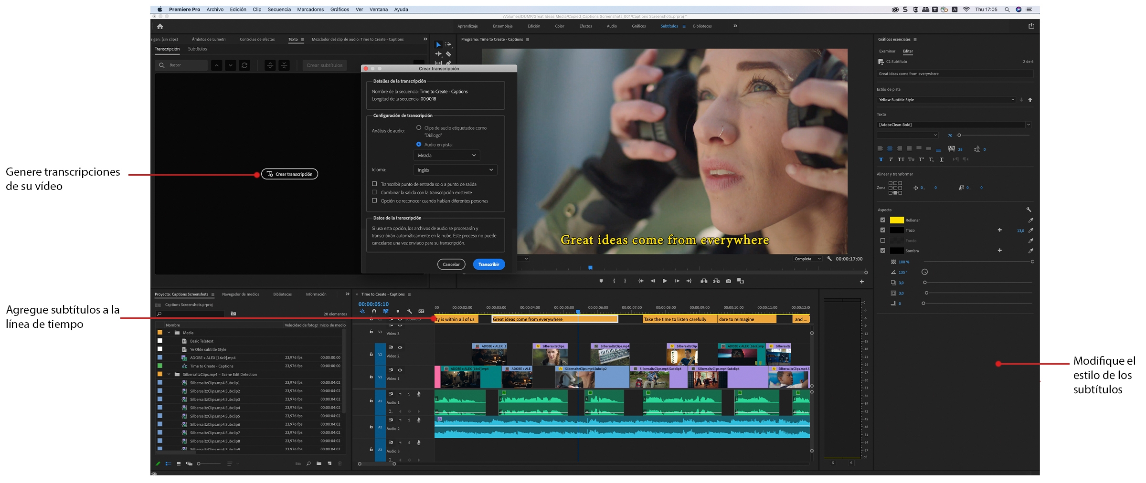The width and height of the screenshot is (1146, 483).
Task: Click the share export icon at top right
Action: pos(1031,26)
